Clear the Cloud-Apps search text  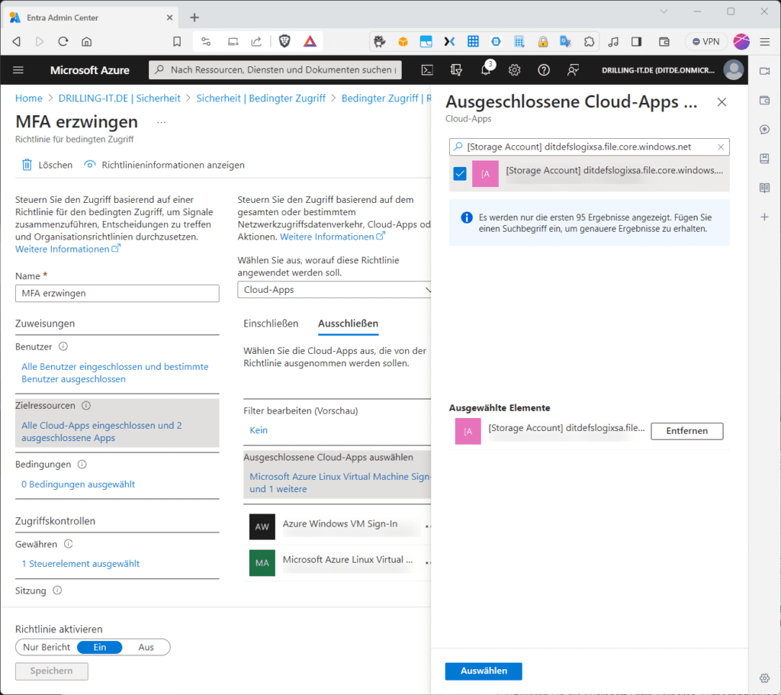[x=721, y=147]
